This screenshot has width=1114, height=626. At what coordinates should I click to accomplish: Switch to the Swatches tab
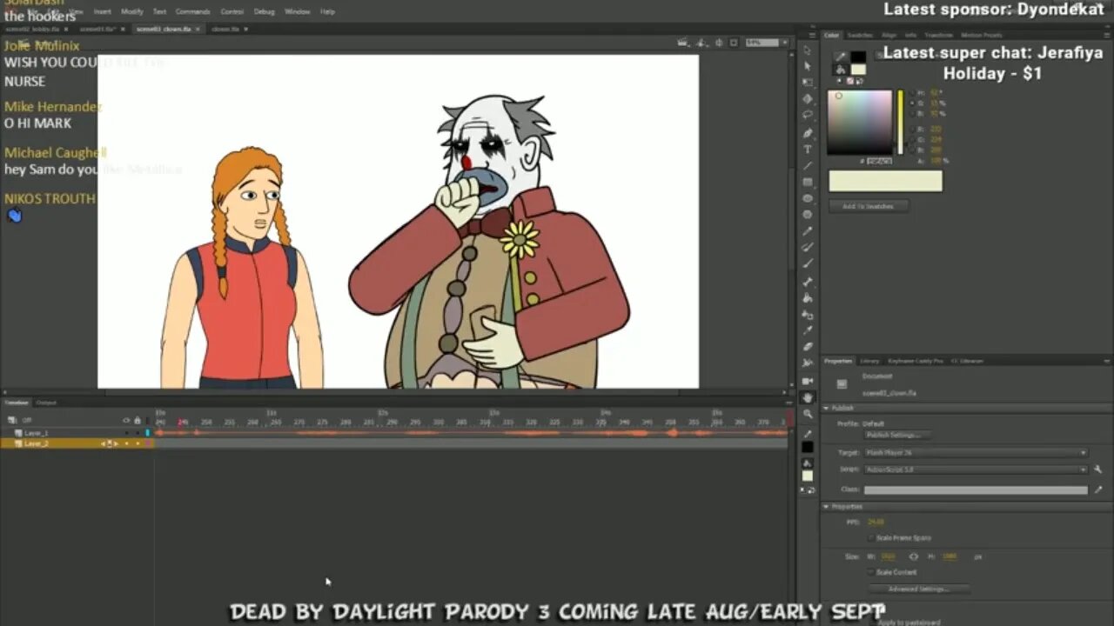tap(861, 35)
